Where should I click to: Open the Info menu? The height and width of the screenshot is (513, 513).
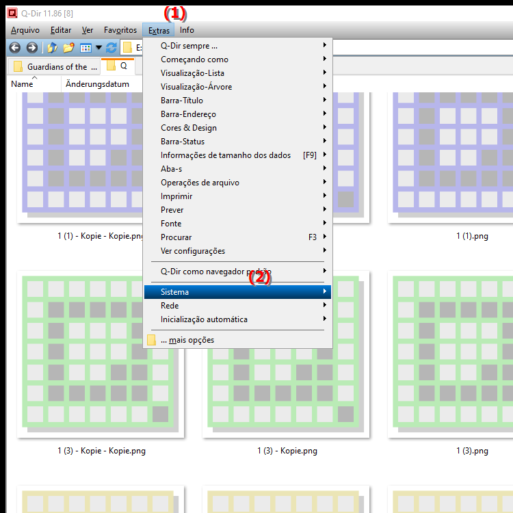pyautogui.click(x=187, y=30)
